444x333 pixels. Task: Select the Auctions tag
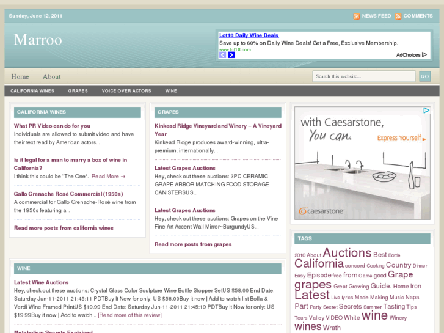pos(347,253)
